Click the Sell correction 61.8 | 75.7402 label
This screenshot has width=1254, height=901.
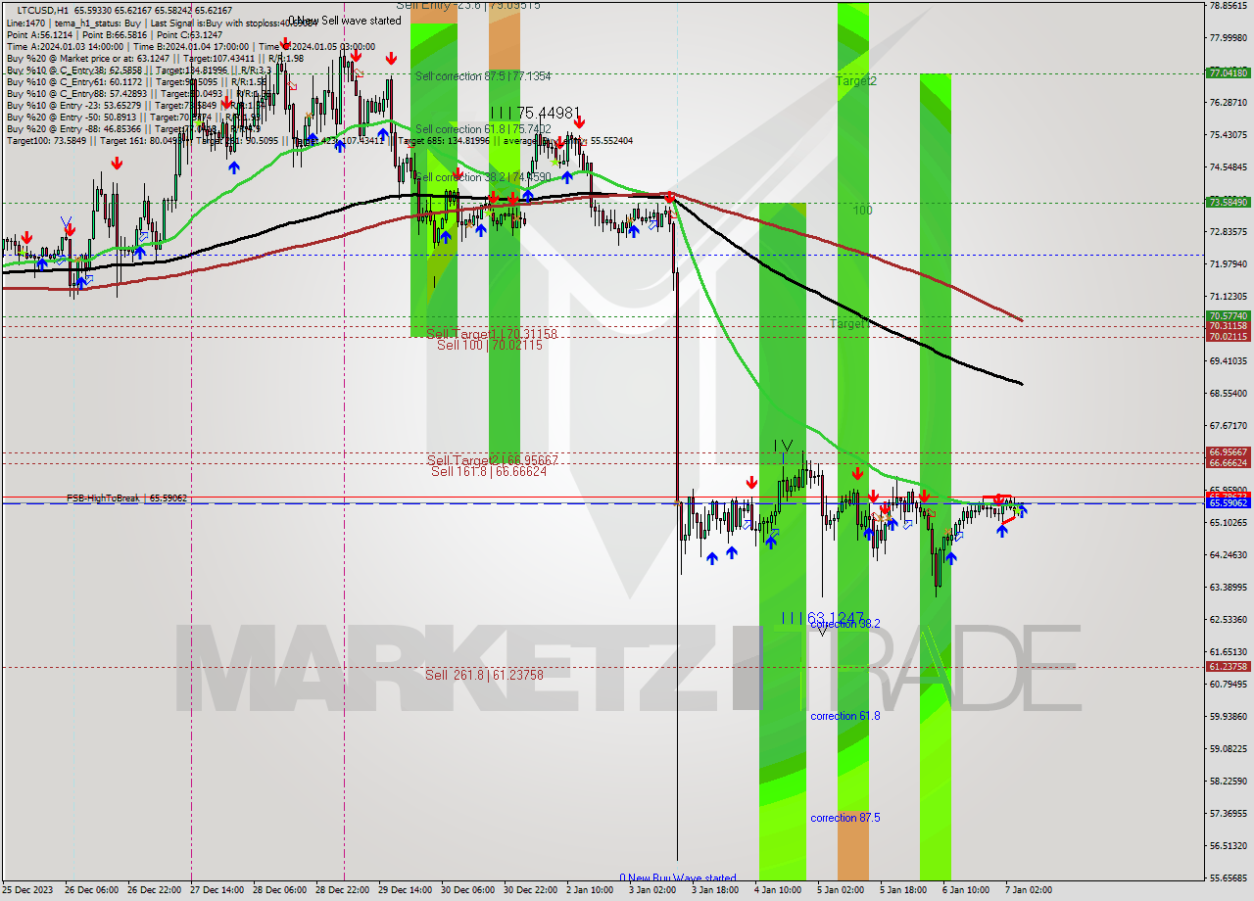(x=483, y=128)
